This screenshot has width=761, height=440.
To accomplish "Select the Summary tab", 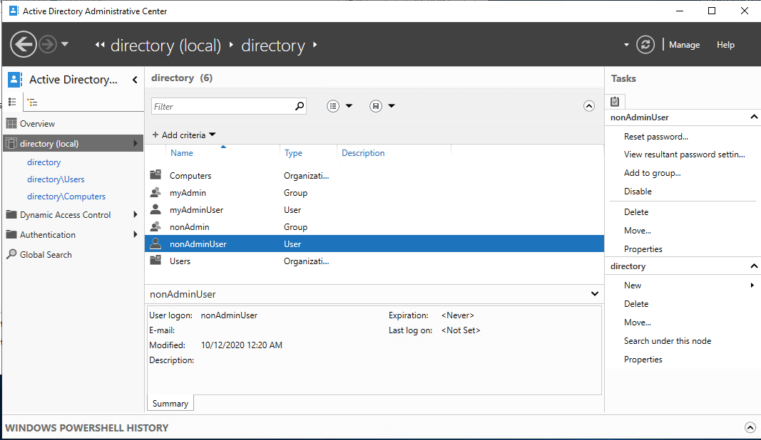I will (x=170, y=403).
